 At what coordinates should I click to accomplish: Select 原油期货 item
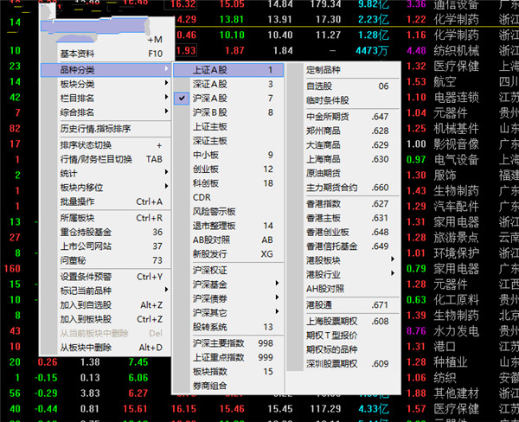pyautogui.click(x=343, y=174)
